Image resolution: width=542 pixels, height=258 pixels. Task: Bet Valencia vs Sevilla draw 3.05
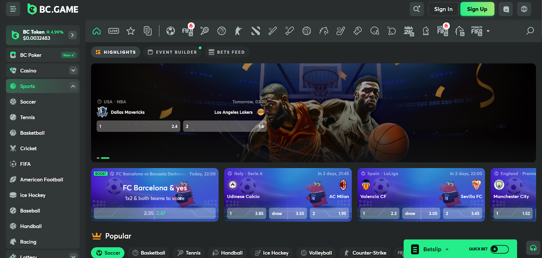(421, 213)
